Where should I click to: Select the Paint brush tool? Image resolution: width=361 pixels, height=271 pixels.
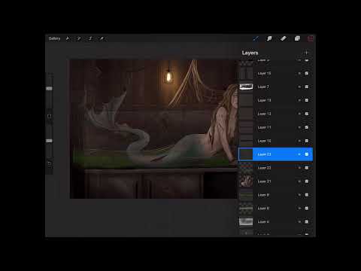(256, 38)
